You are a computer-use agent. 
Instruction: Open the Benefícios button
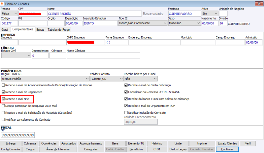[136, 149]
